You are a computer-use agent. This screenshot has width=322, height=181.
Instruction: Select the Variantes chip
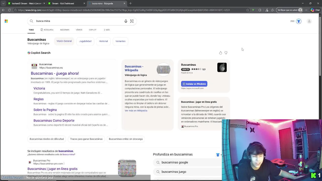click(x=120, y=41)
